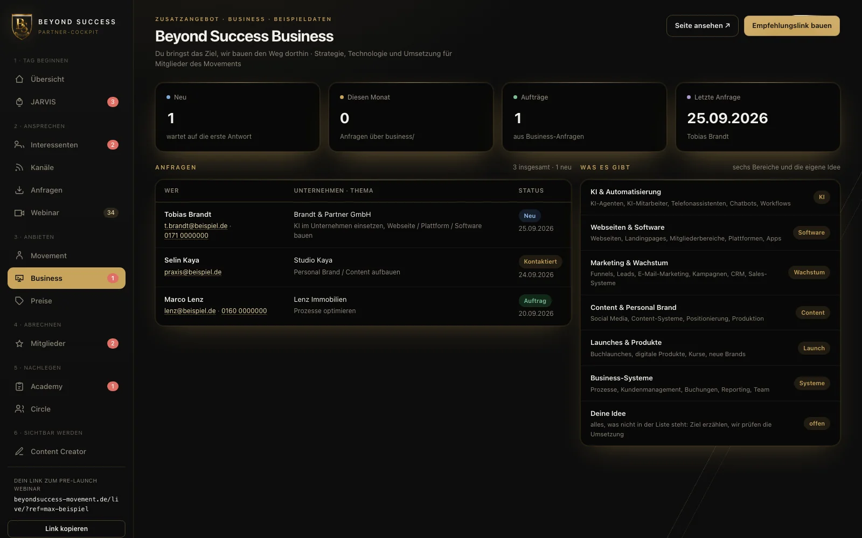862x538 pixels.
Task: Click the Webinar camera icon
Action: (x=19, y=213)
